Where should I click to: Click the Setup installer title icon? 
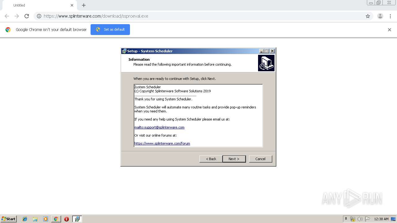coord(124,51)
